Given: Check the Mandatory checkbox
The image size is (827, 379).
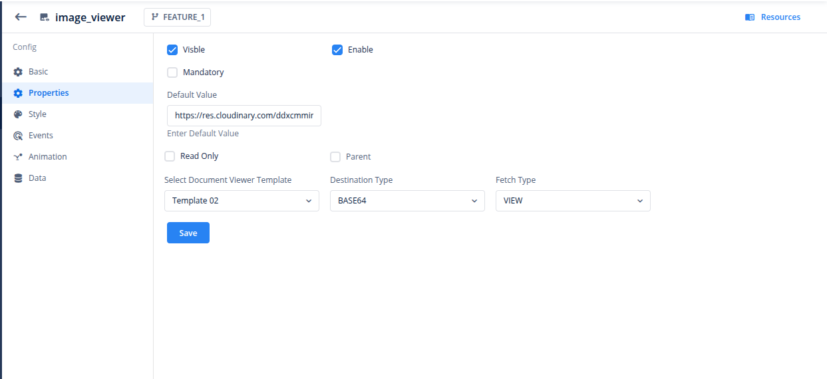Looking at the screenshot, I should click(172, 72).
